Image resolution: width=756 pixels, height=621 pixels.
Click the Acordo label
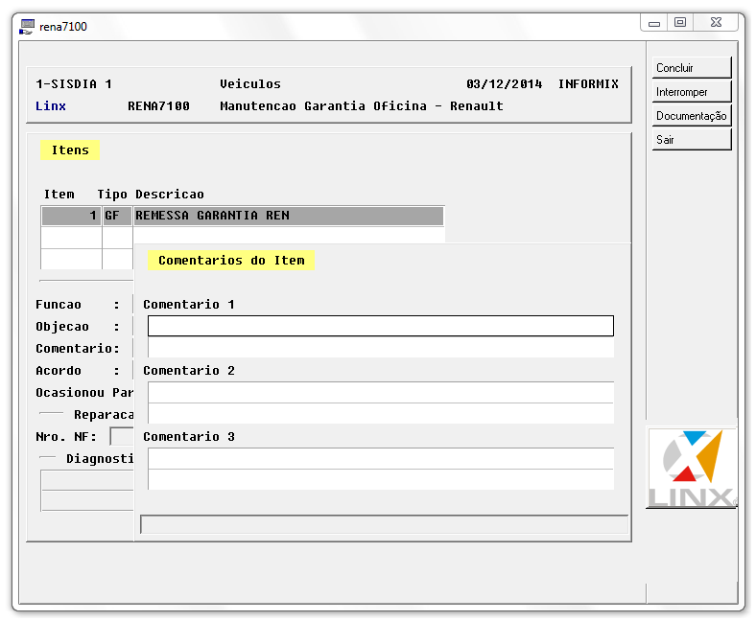(x=59, y=371)
